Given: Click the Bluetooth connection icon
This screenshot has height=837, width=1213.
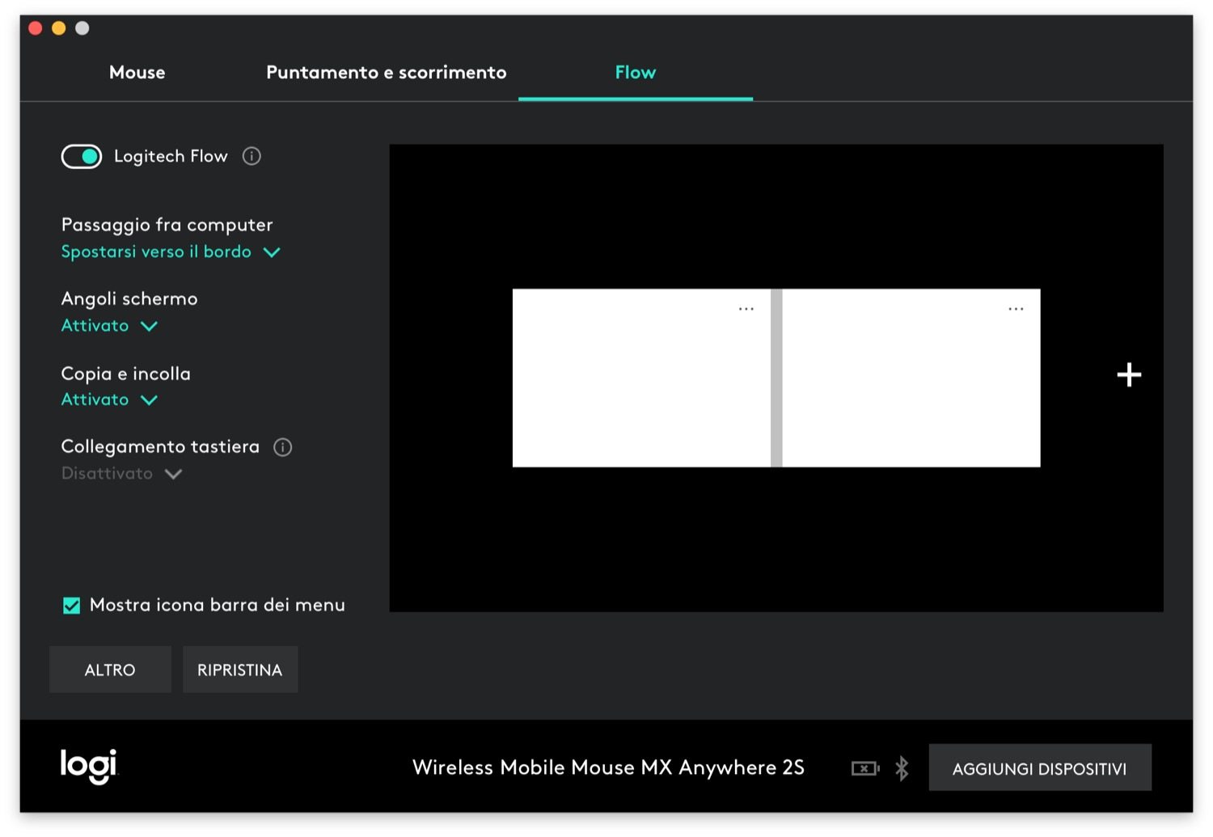Looking at the screenshot, I should coord(902,768).
